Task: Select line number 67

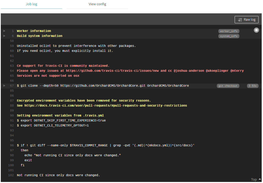Action: pos(12,86)
